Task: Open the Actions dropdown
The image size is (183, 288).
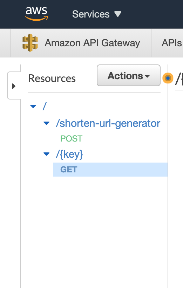Action: (x=129, y=75)
